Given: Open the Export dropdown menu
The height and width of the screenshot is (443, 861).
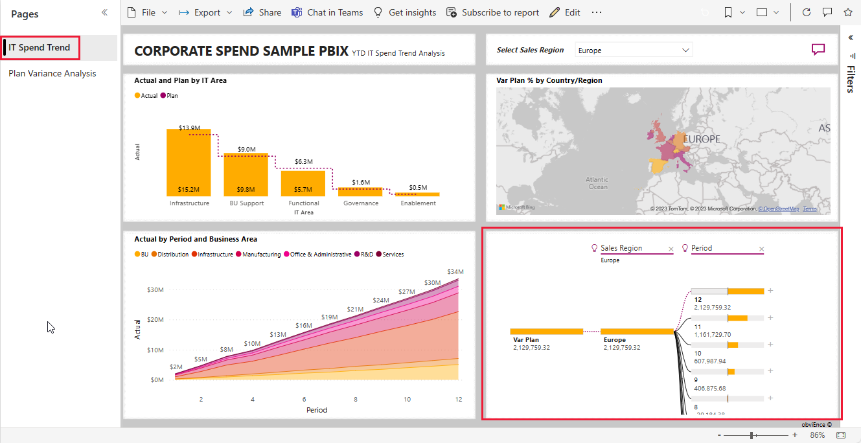Looking at the screenshot, I should [x=205, y=12].
